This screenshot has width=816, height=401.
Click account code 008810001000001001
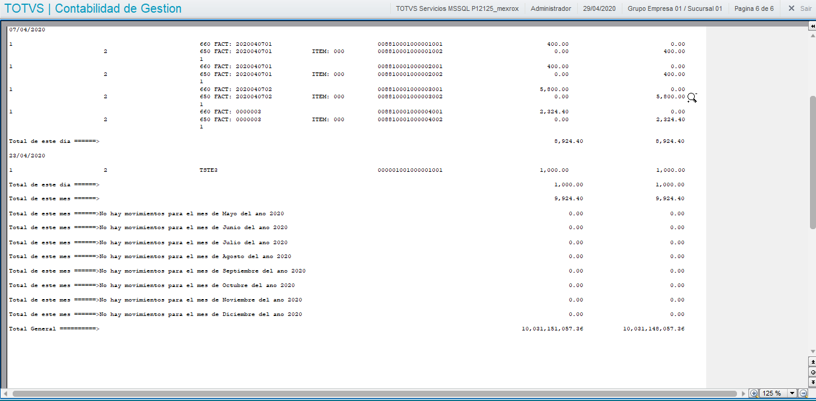click(410, 44)
